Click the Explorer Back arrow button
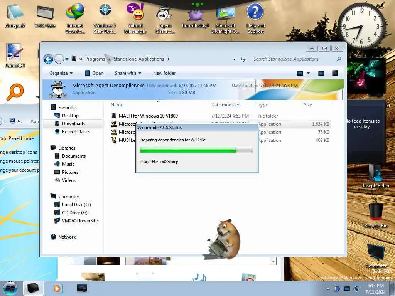The height and width of the screenshot is (296, 395). point(48,59)
